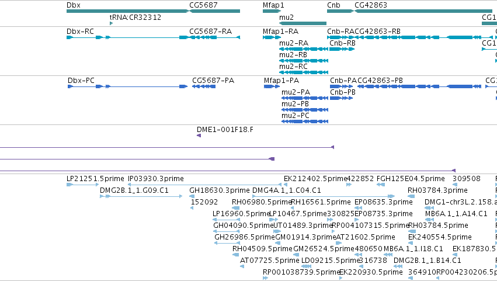Select the Dbx gene bar
Viewport: 497px width, 281px height.
[x=128, y=11]
